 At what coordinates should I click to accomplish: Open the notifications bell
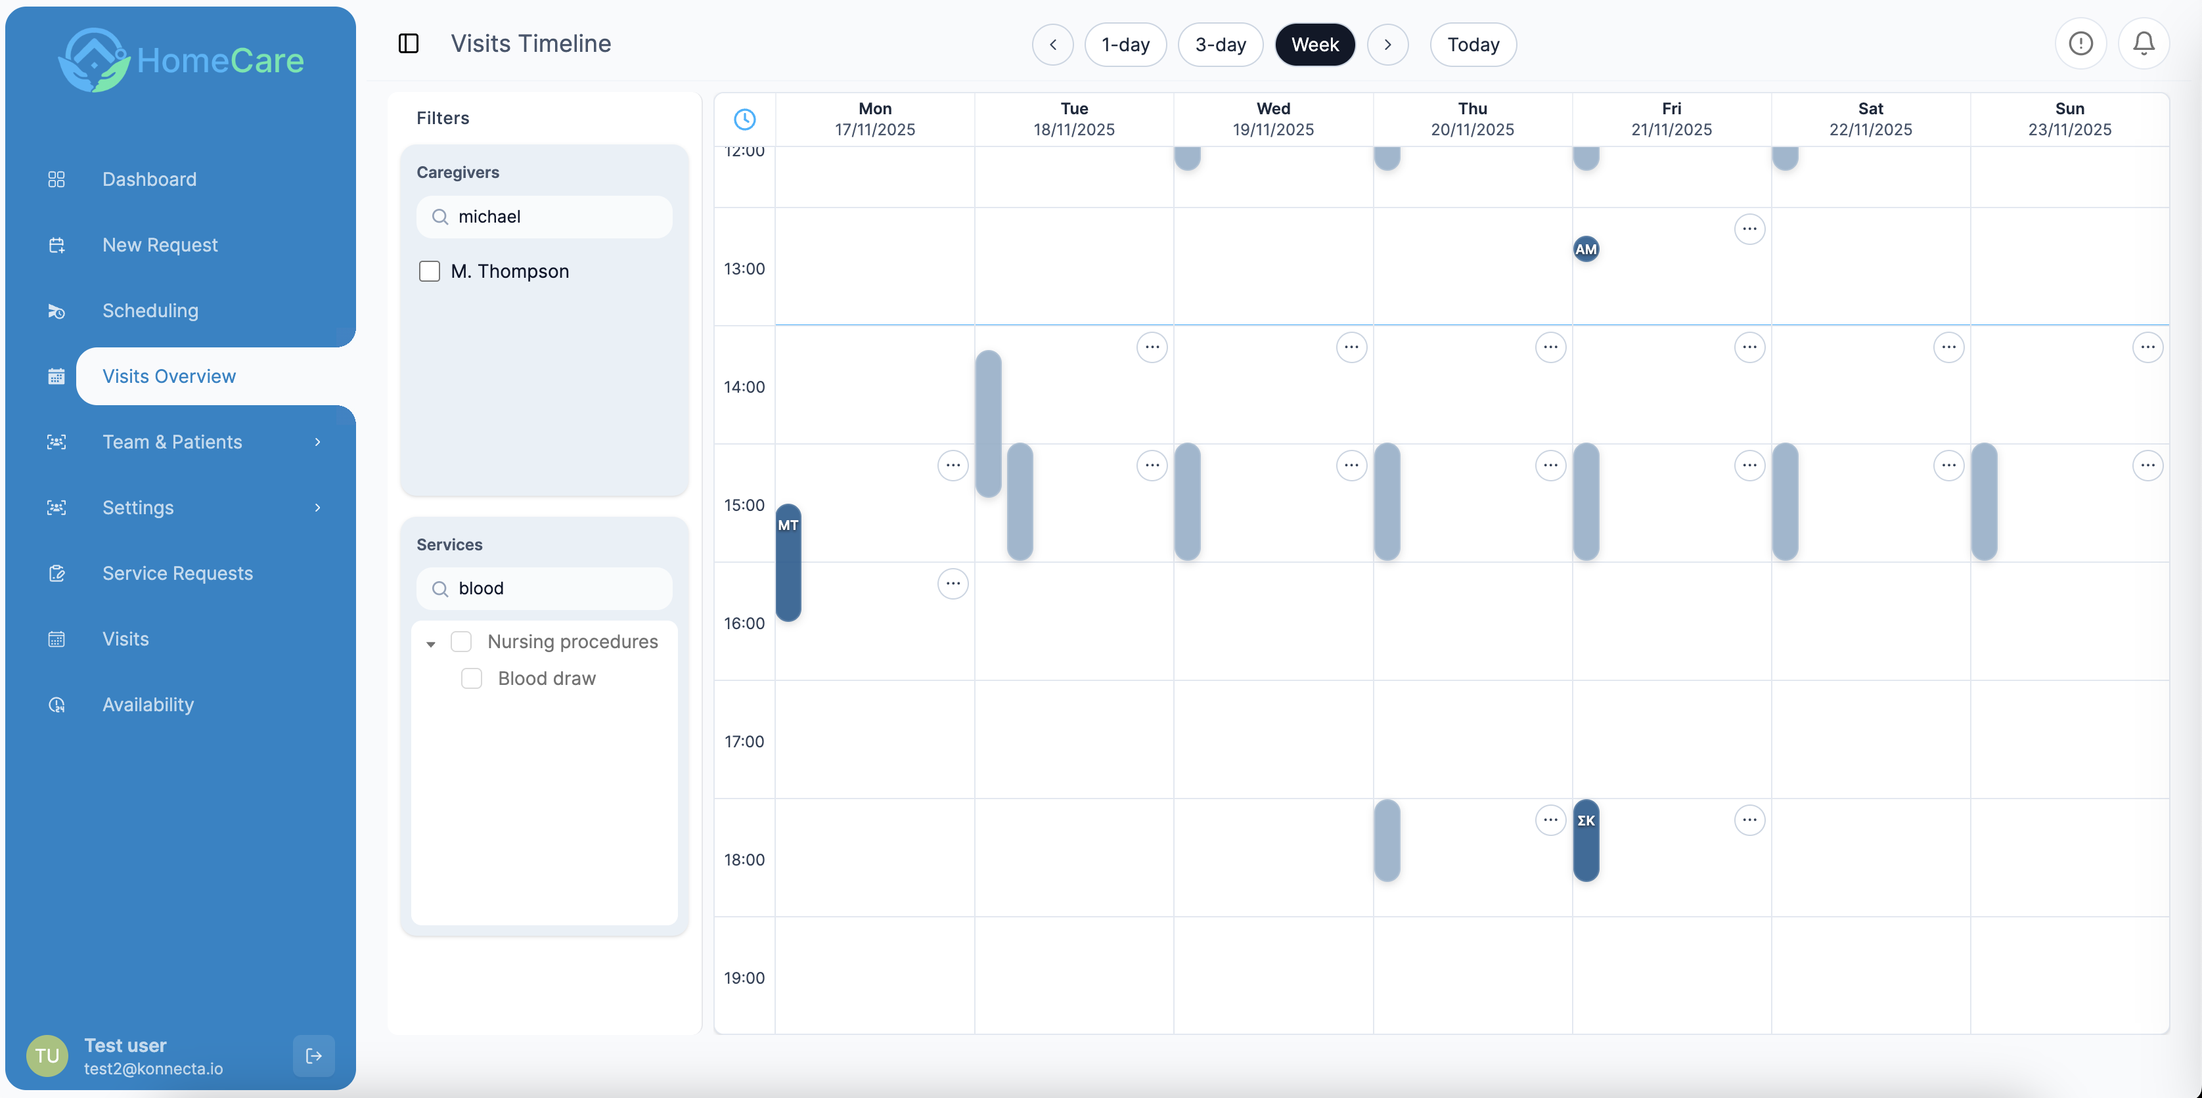click(x=2143, y=43)
